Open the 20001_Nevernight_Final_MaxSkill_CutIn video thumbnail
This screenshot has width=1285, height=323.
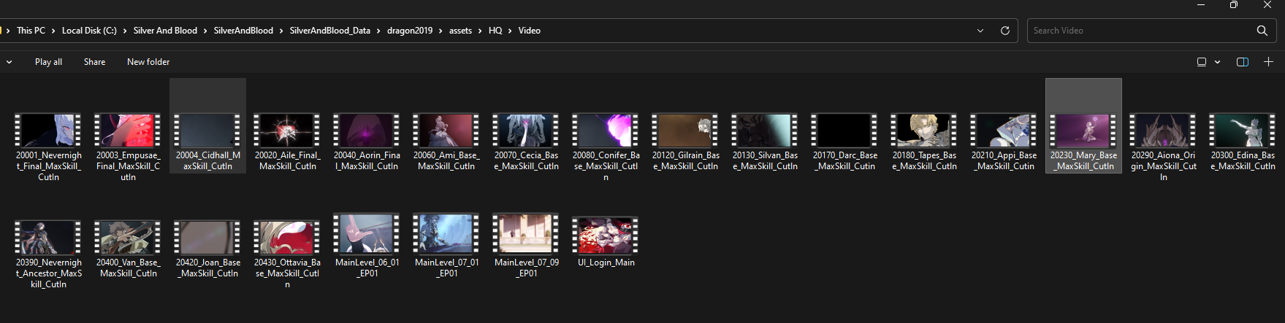point(48,131)
